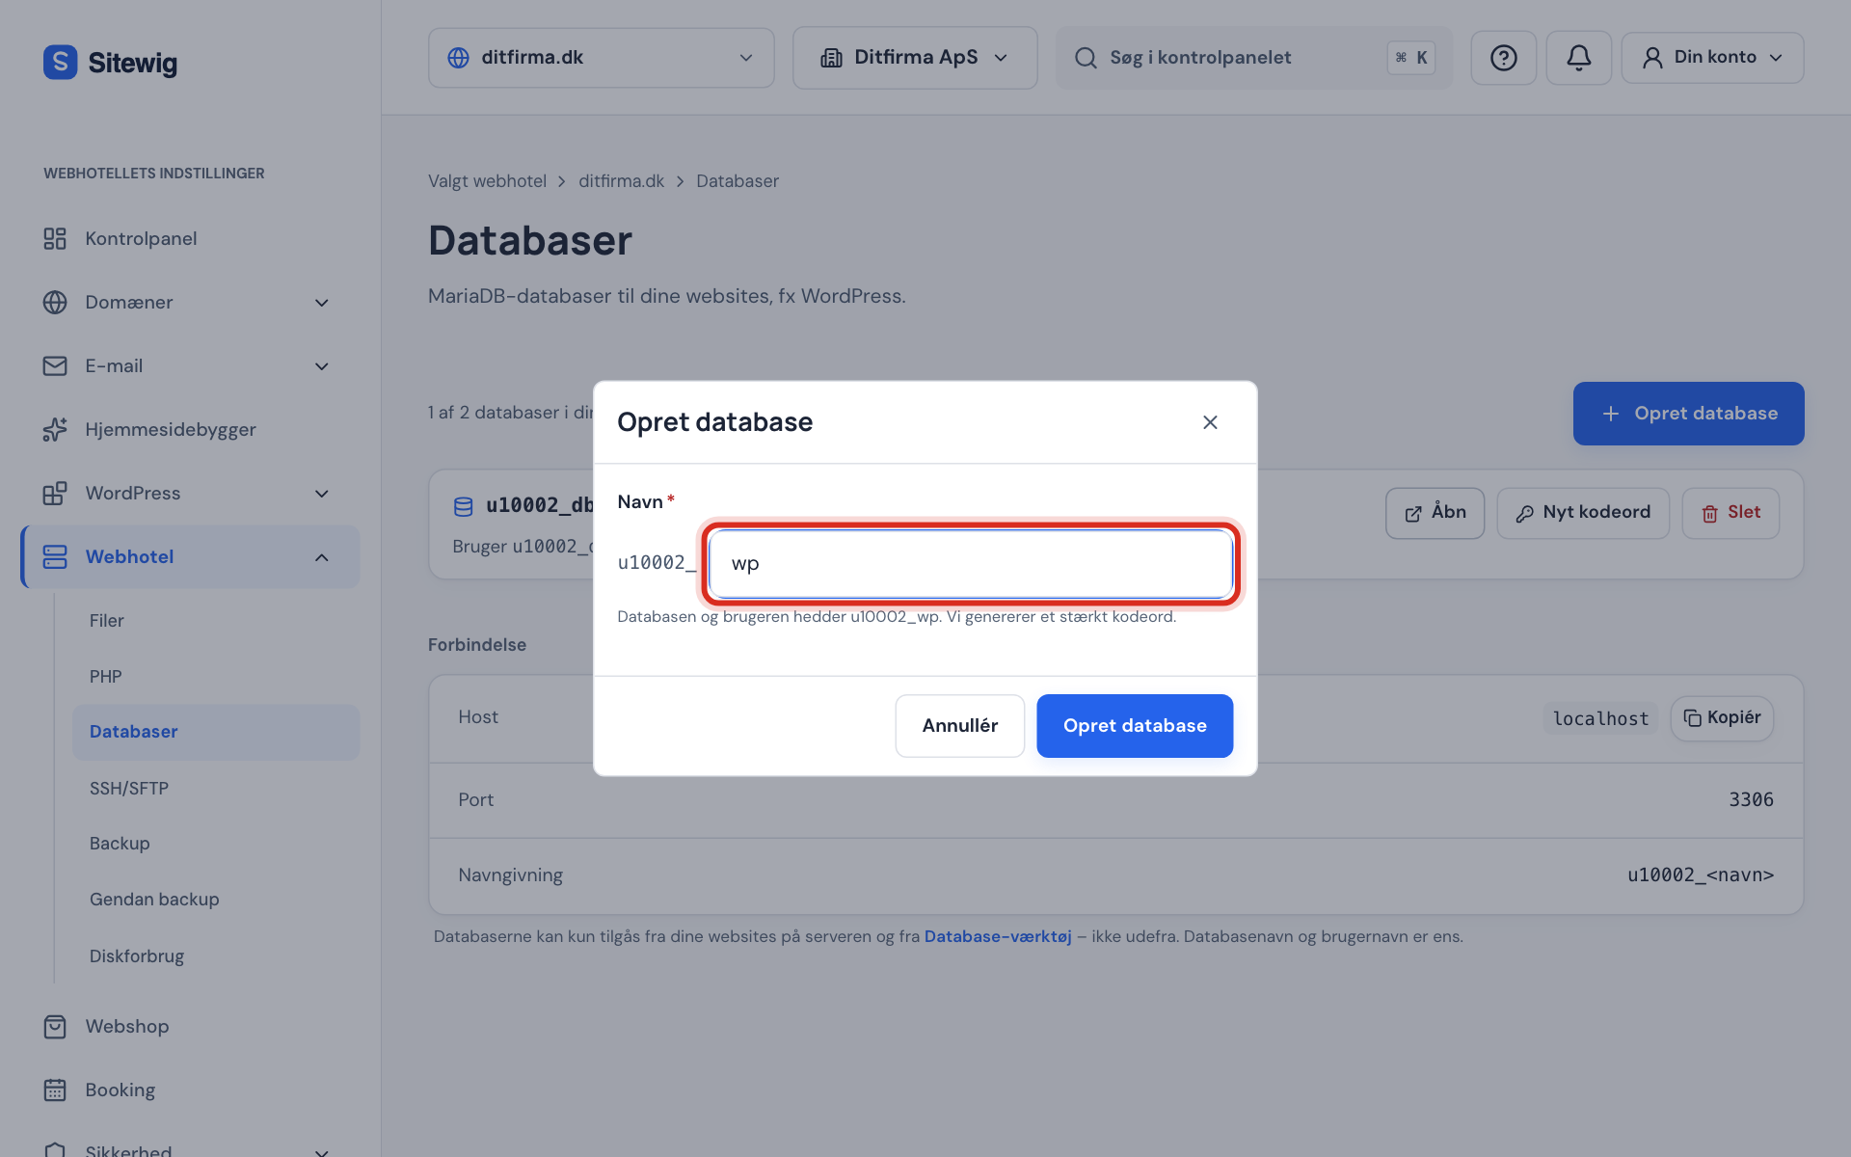Select Databaser in the sidebar submenu

[216, 732]
